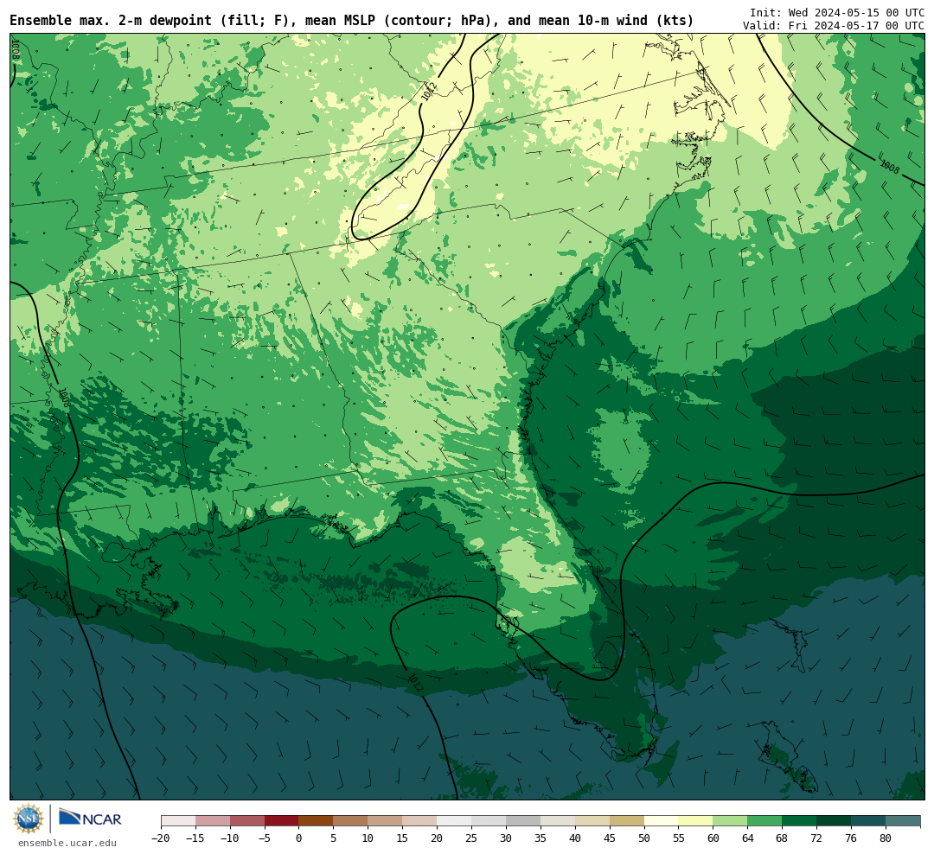Click the 50 colorbar tick label
The height and width of the screenshot is (854, 934).
[x=644, y=838]
